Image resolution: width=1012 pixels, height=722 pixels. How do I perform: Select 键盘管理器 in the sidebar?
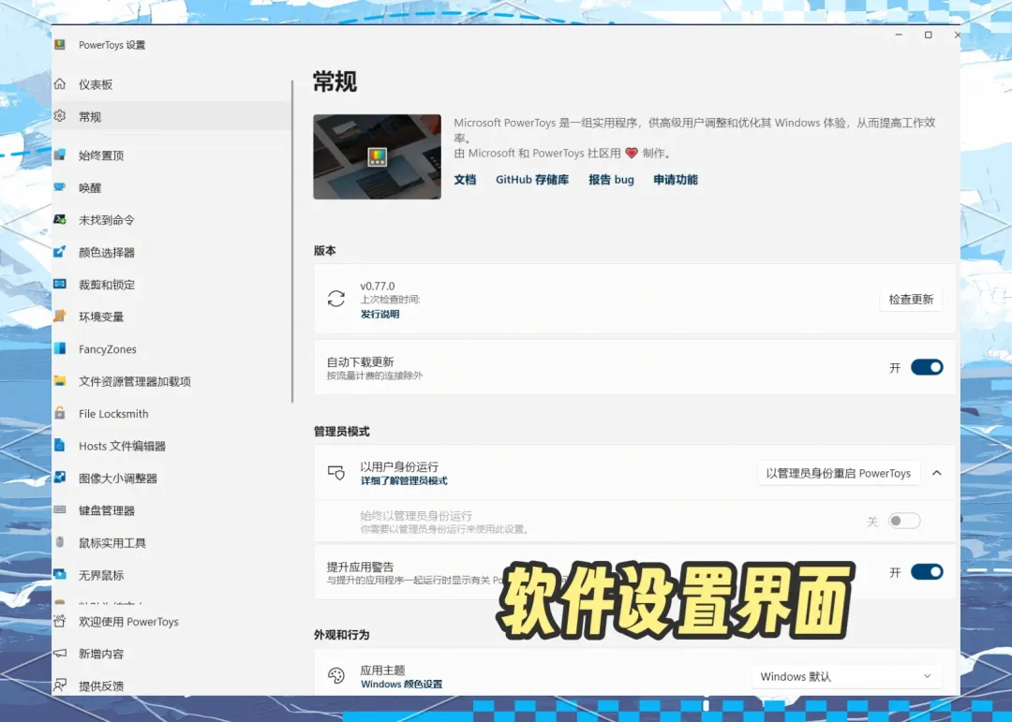171,510
